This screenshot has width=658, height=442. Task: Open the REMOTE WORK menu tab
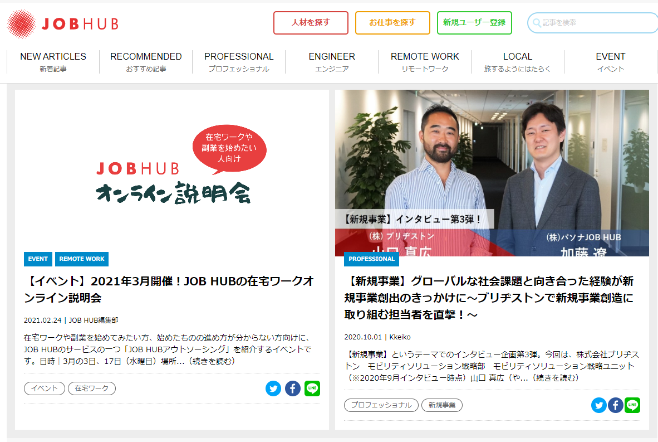click(425, 62)
